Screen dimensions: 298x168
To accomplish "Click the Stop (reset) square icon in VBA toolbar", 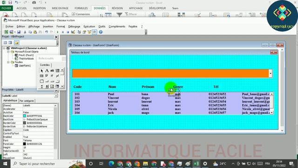I will [68, 32].
